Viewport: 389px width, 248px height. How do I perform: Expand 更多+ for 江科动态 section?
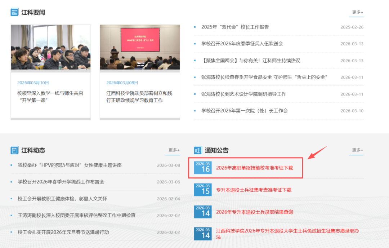(174, 150)
